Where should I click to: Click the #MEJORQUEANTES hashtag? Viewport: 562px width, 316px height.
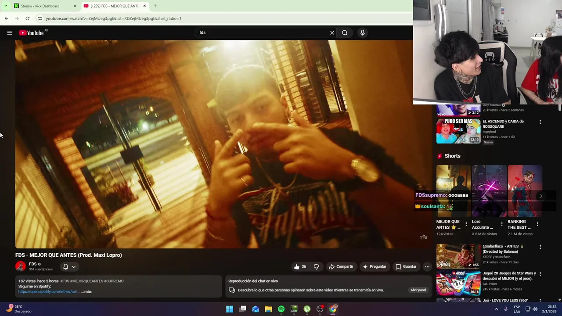87,281
